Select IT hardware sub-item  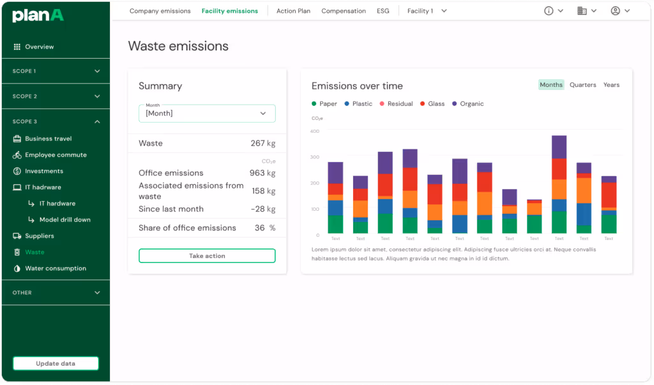pyautogui.click(x=57, y=204)
